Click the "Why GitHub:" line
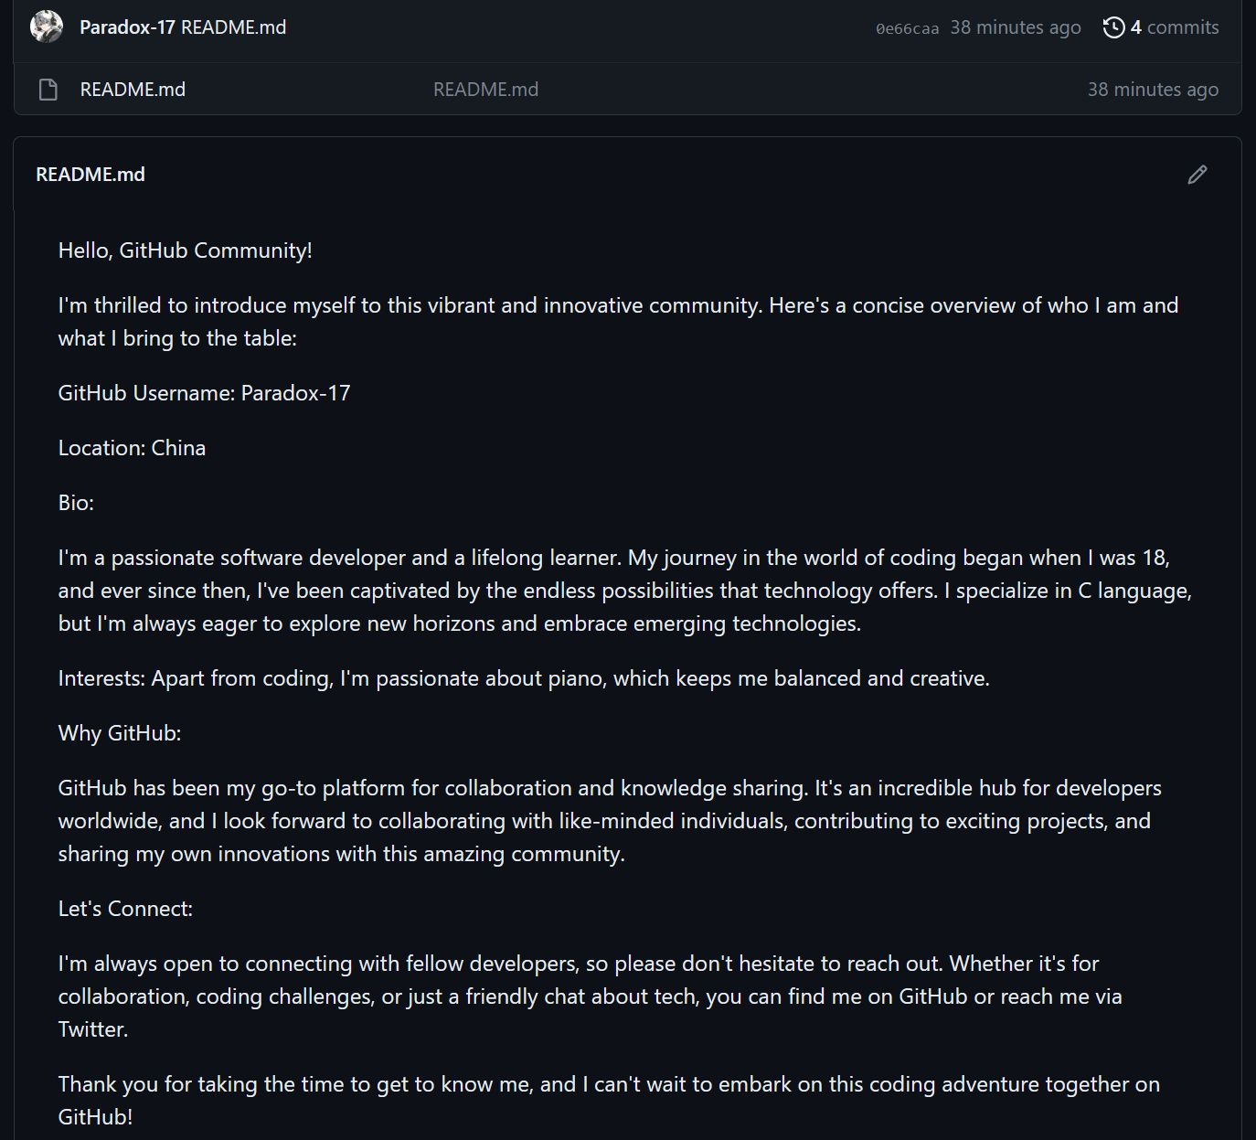This screenshot has height=1140, width=1256. pos(120,733)
